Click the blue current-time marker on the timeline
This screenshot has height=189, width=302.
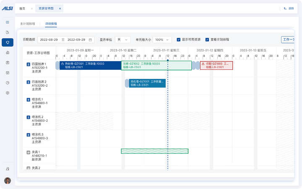tap(168, 60)
